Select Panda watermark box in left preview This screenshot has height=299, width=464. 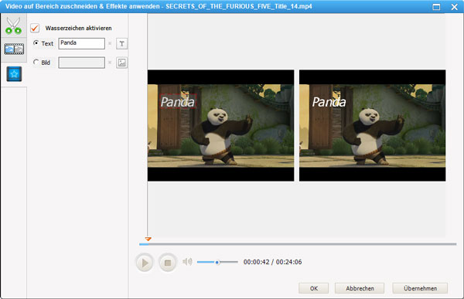point(178,102)
